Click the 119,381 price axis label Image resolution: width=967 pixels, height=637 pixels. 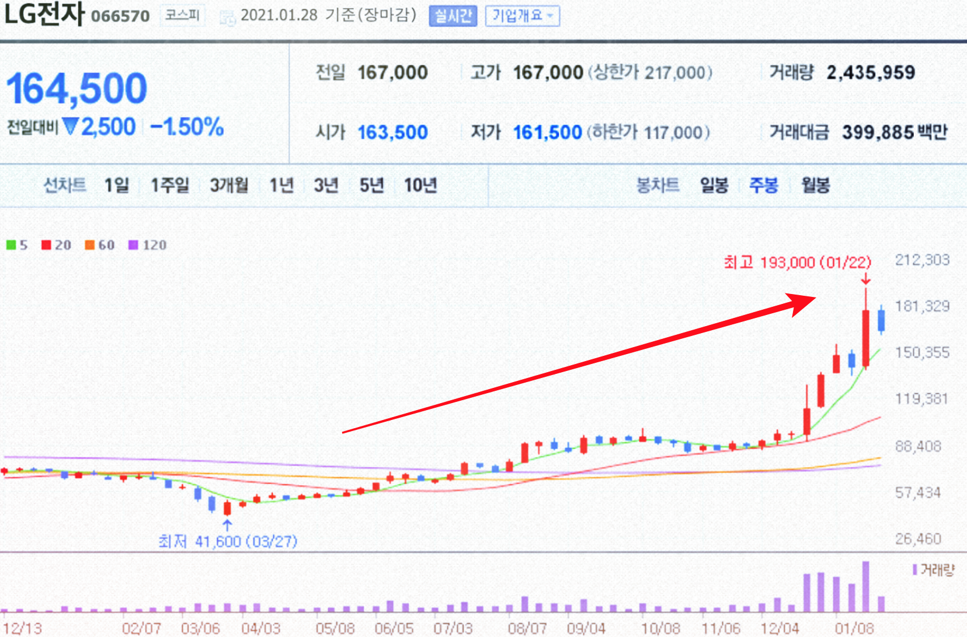tap(921, 399)
